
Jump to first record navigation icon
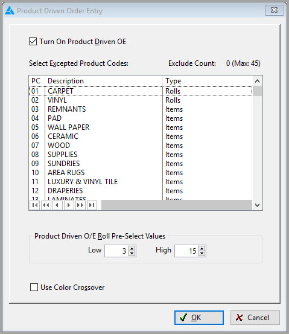pos(35,205)
